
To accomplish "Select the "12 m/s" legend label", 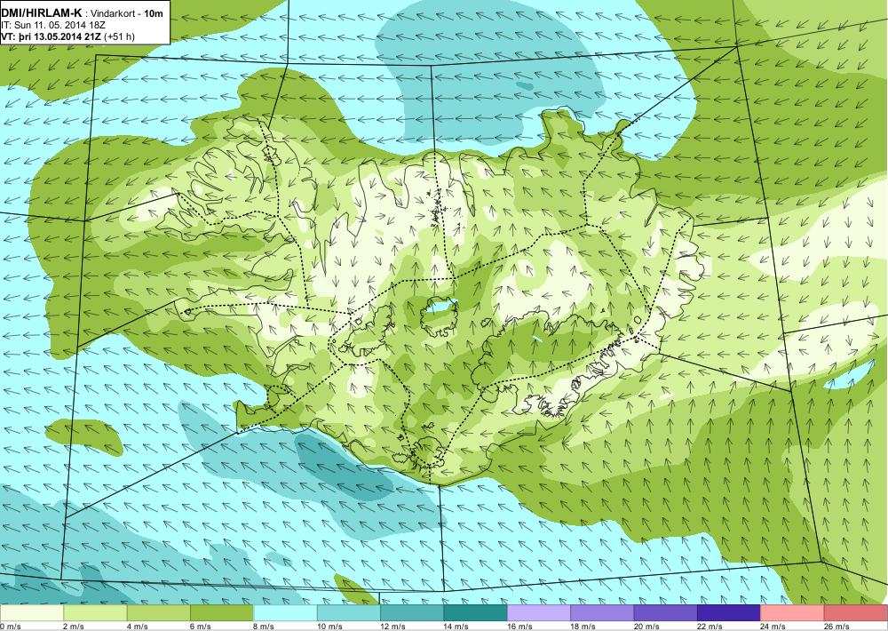I will coord(393,627).
